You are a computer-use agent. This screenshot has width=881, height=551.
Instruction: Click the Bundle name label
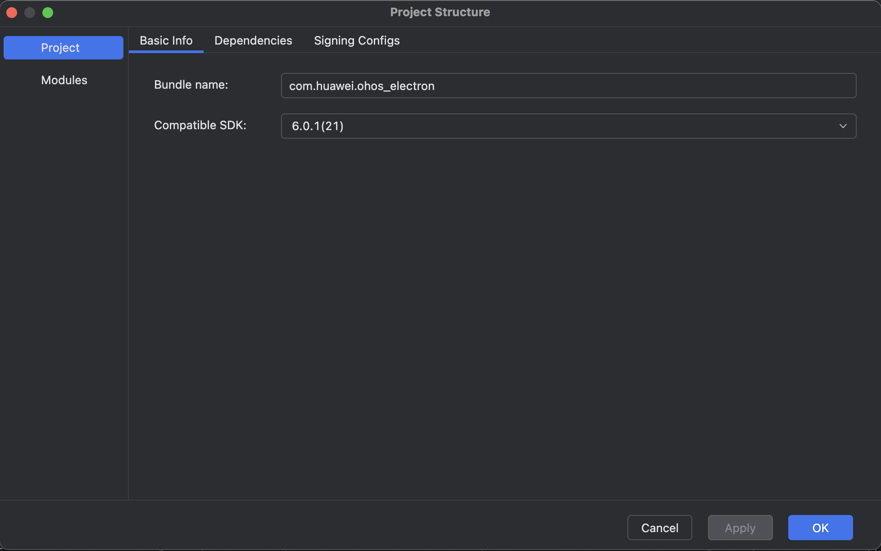point(191,85)
